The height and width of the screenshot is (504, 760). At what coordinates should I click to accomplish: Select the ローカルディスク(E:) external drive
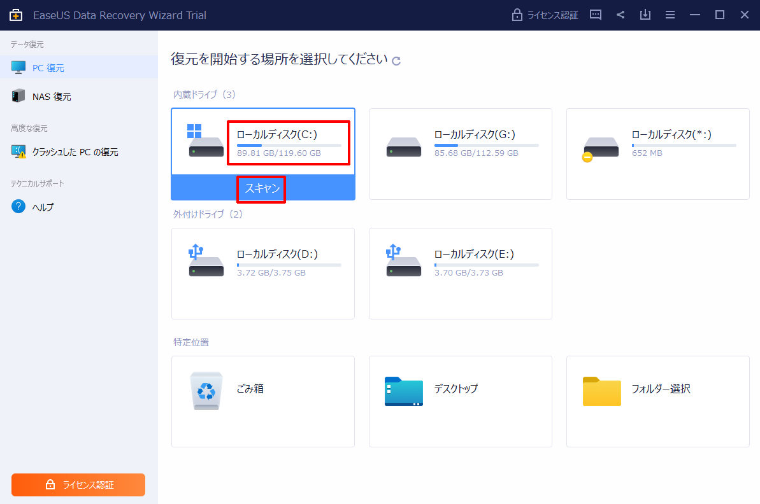[460, 273]
